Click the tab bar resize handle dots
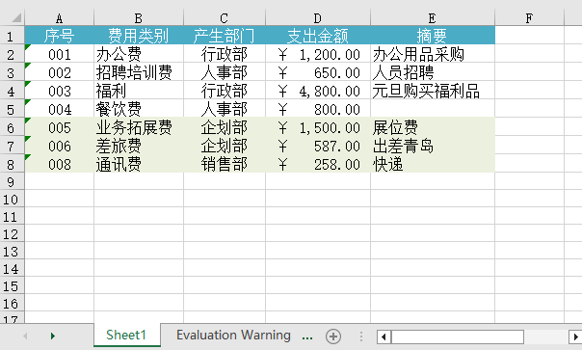This screenshot has width=582, height=350. click(x=361, y=337)
